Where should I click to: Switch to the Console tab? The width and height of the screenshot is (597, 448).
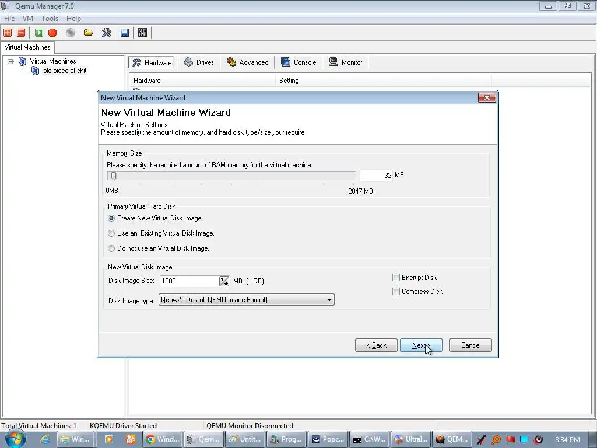click(298, 62)
